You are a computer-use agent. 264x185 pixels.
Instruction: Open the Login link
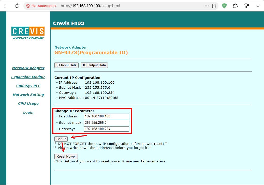coord(28,113)
